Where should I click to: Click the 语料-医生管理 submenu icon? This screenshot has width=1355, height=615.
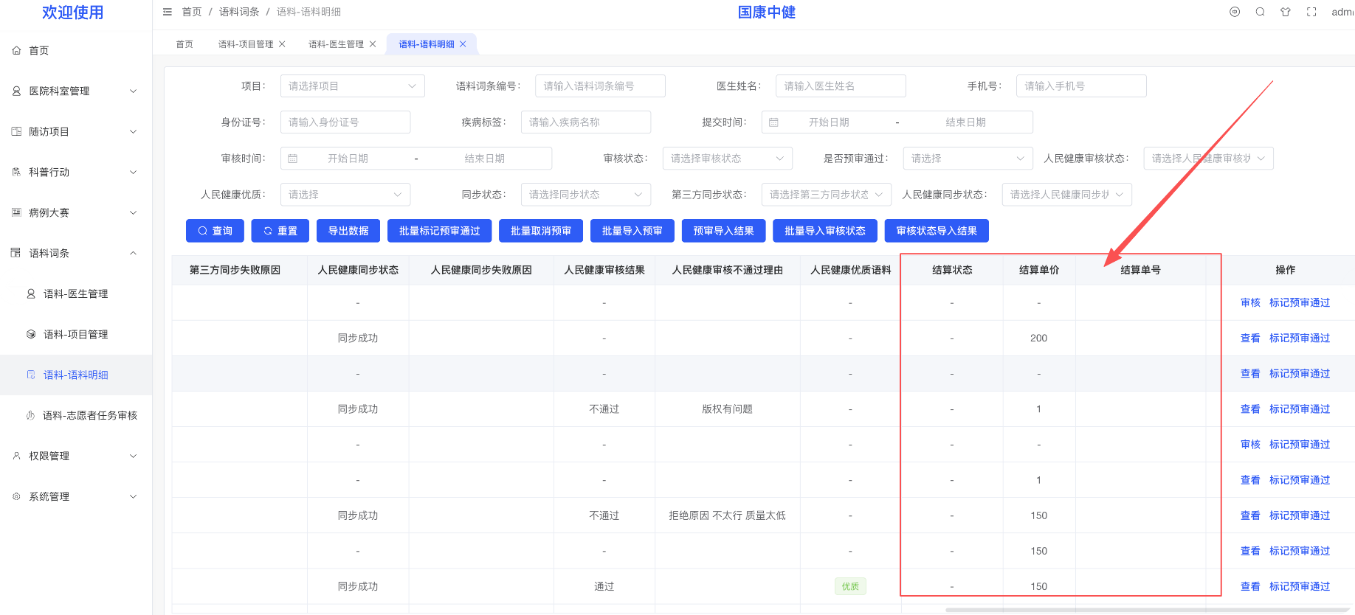tap(31, 293)
